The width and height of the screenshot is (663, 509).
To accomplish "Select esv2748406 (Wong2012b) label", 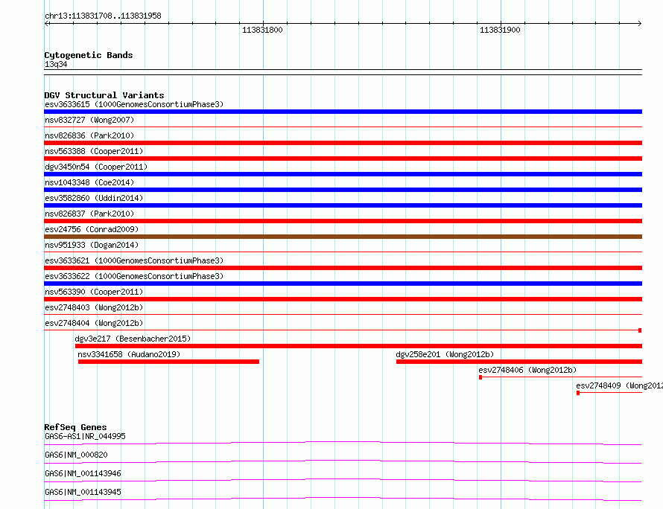I will (527, 370).
